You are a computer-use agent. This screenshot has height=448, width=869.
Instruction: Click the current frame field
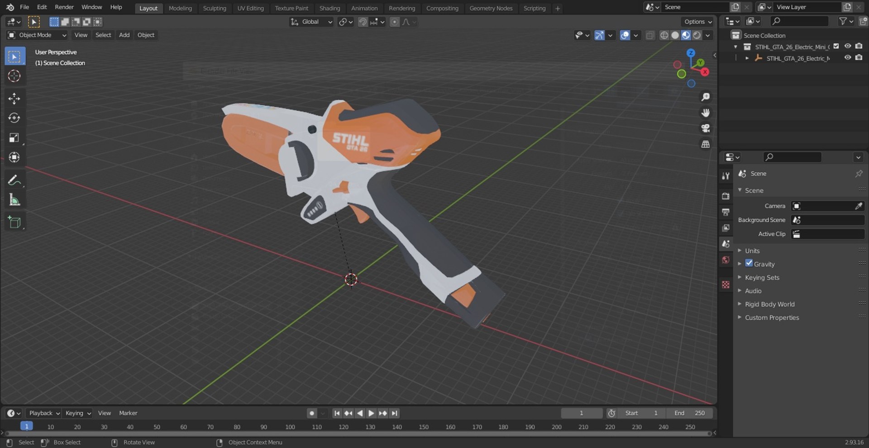[582, 413]
